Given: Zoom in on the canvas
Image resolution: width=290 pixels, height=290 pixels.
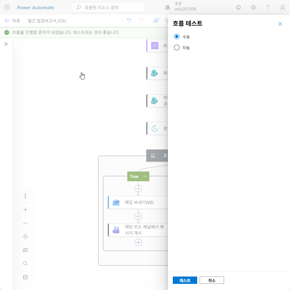Looking at the screenshot, I should click(25, 210).
